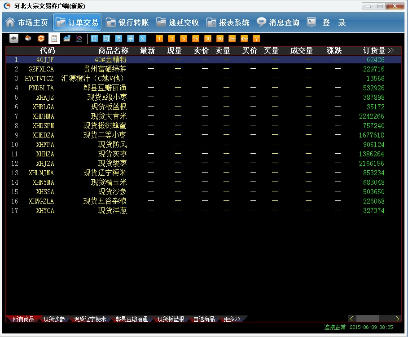Select row 现货A级小枣
Screen dimensions: 408x337
click(x=203, y=98)
